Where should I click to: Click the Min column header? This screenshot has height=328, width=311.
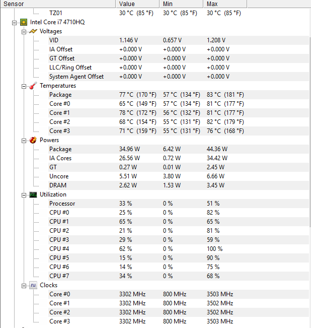coord(182,4)
